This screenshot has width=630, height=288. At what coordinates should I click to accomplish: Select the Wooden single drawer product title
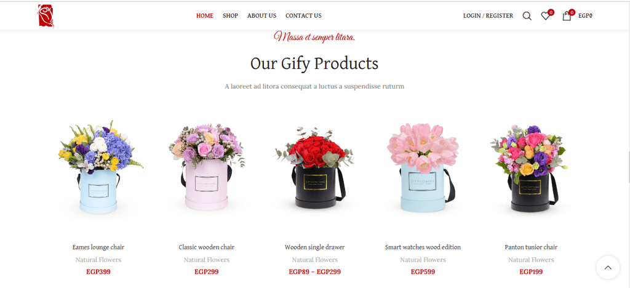click(x=314, y=247)
